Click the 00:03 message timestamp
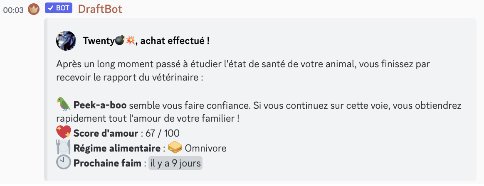Viewport: 484px width, 186px height. [13, 10]
